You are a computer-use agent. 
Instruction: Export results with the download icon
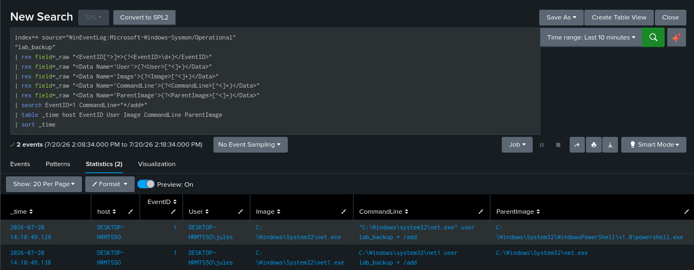pos(610,145)
